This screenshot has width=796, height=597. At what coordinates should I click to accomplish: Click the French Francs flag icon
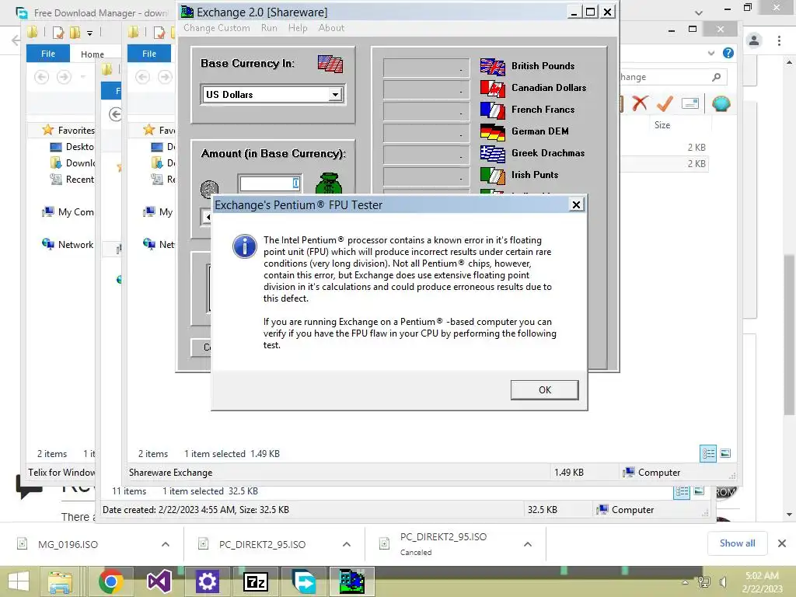(x=492, y=110)
